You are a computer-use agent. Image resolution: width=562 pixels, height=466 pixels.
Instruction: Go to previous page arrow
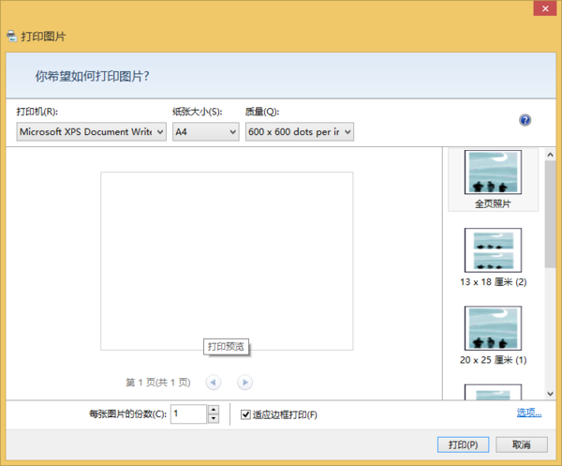[x=214, y=383]
